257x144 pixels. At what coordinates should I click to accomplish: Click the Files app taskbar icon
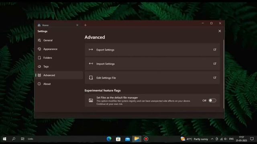tap(137, 139)
